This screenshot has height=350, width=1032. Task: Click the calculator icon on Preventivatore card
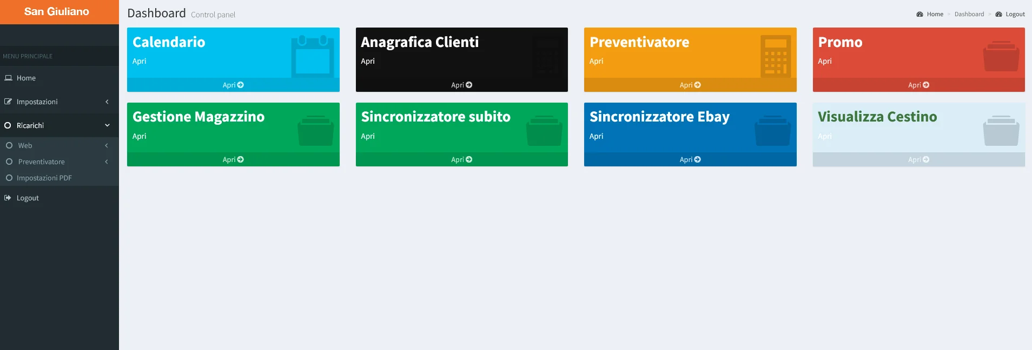click(x=776, y=56)
